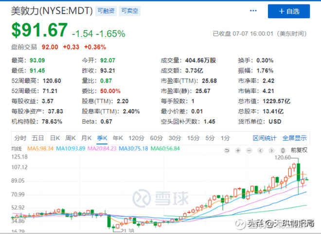Image resolution: width=321 pixels, height=234 pixels.
Task: Switch chart to 1分 interval
Action: coord(225,138)
